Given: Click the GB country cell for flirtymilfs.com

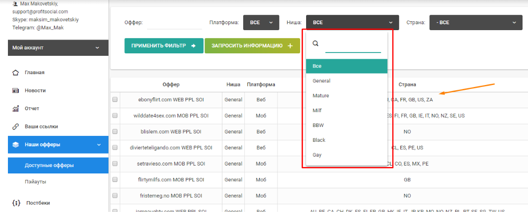Looking at the screenshot, I should tap(407, 180).
